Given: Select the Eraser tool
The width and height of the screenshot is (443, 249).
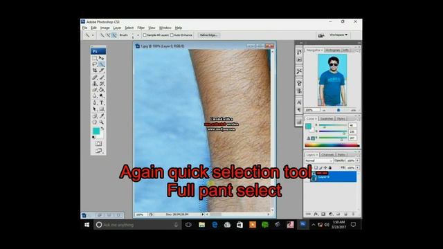Looking at the screenshot, I should coord(95,90).
